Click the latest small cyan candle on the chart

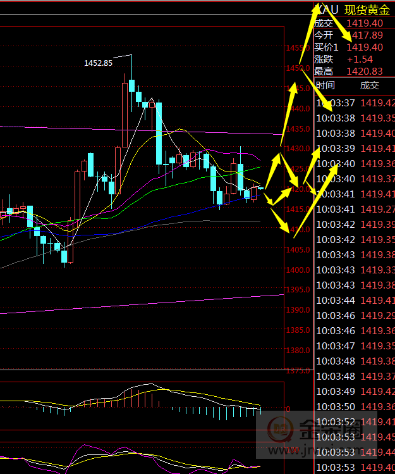pos(260,189)
